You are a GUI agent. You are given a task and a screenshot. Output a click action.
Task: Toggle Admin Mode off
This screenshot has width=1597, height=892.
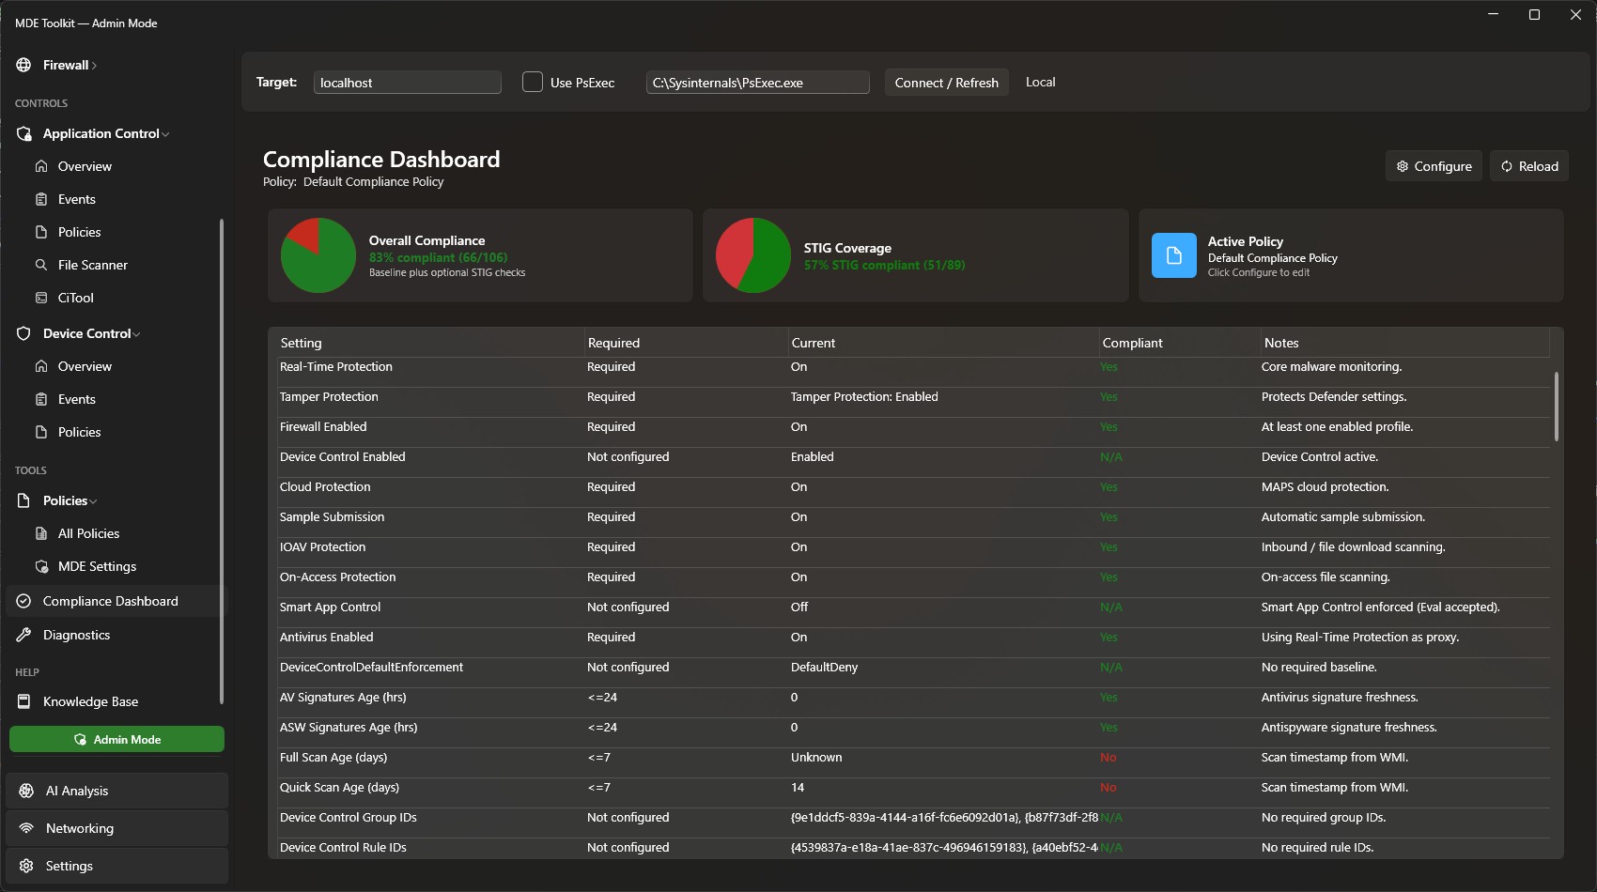click(116, 739)
